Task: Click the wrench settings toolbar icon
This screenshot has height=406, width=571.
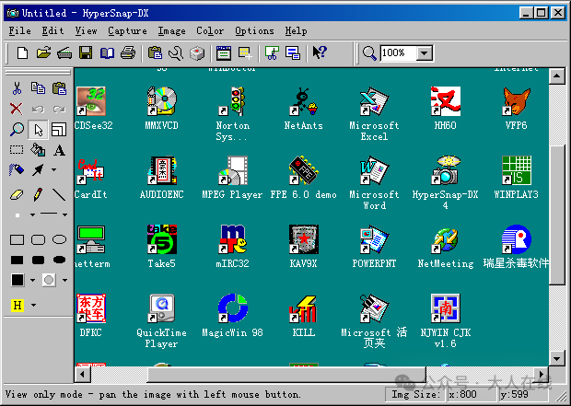Action: [176, 53]
